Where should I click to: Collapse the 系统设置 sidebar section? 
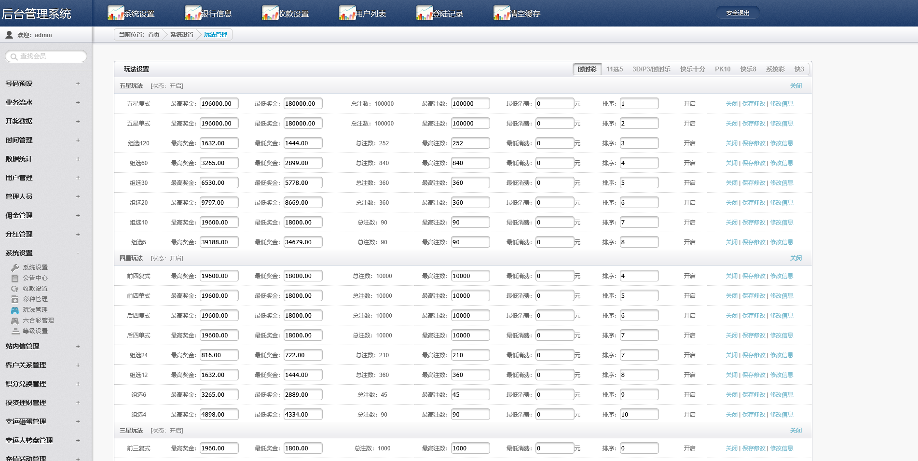pos(78,253)
